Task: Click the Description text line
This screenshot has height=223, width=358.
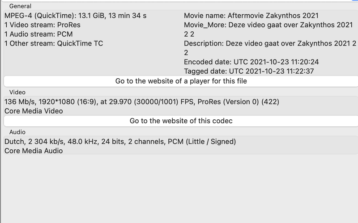Action: [270, 43]
